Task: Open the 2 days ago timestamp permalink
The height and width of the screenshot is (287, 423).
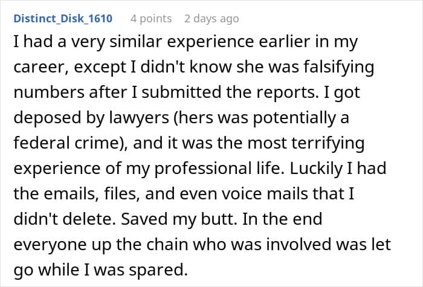Action: [x=211, y=19]
